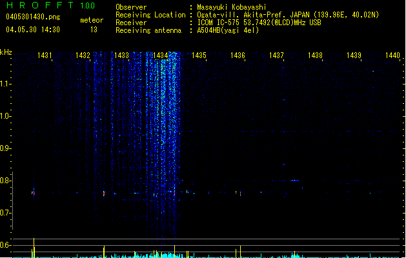Click the Receiving antenna label
Viewport: 406px width, 258px height.
point(148,30)
